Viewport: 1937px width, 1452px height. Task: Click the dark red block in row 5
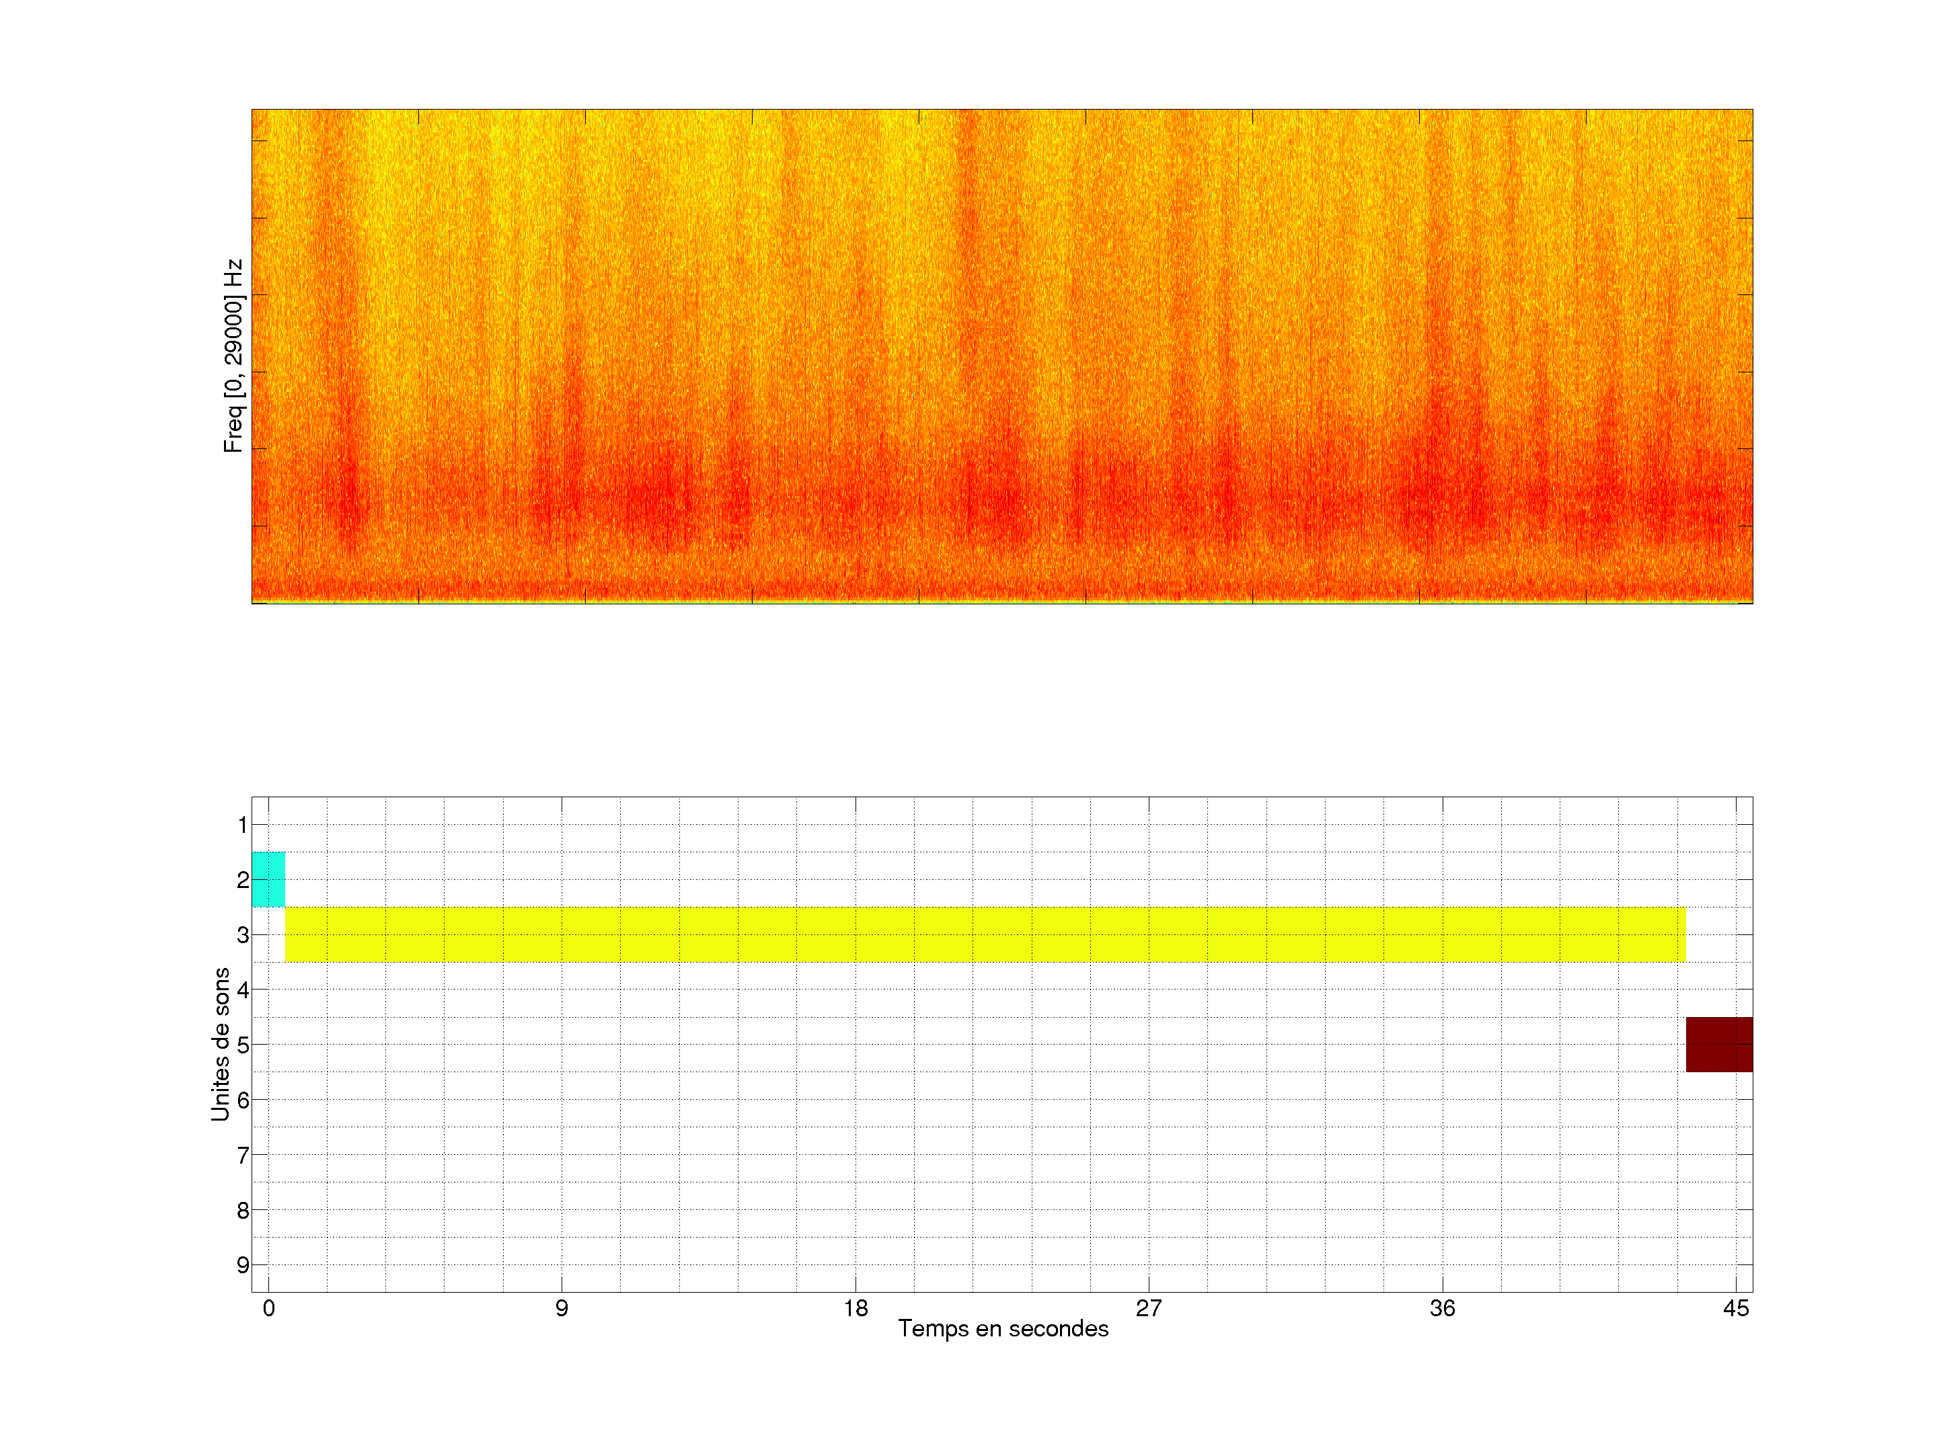(1718, 1044)
